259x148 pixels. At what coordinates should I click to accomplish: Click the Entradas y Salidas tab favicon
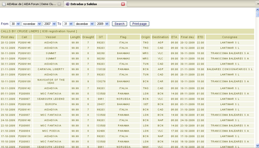[x=67, y=4]
